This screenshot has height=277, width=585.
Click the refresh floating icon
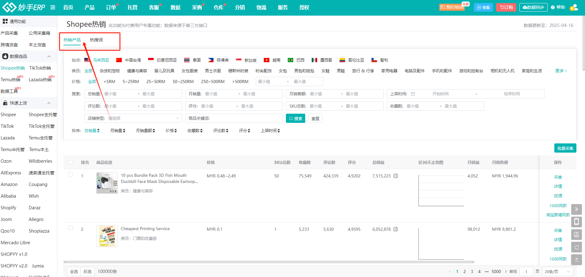(576, 247)
